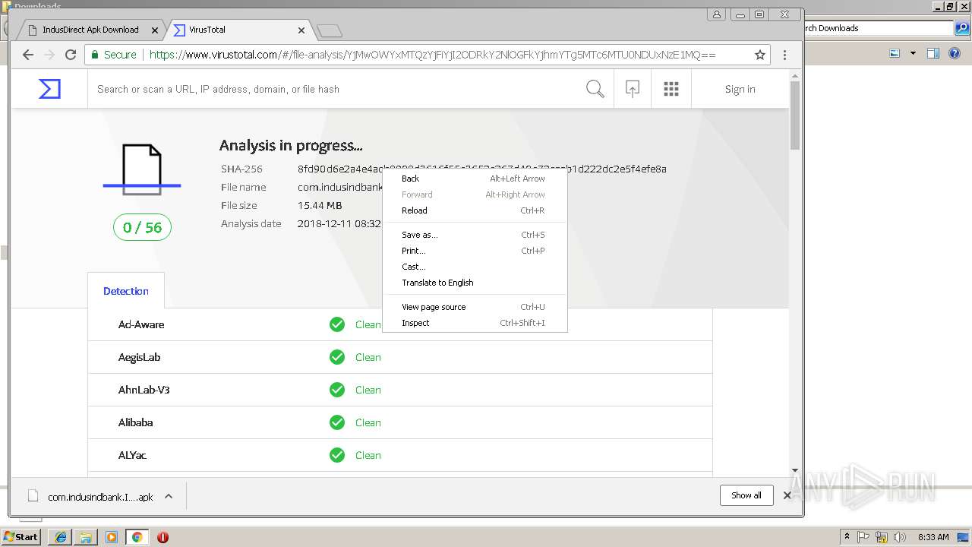The image size is (972, 547).
Task: Click the Chrome taskbar icon
Action: [137, 537]
